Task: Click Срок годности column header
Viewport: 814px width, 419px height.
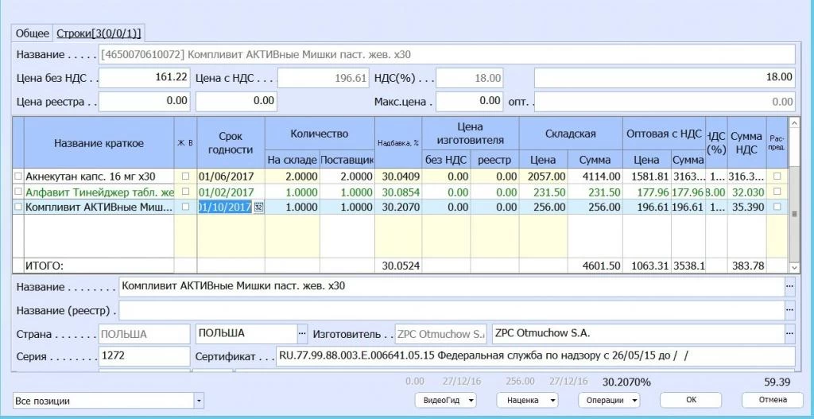Action: pos(231,143)
